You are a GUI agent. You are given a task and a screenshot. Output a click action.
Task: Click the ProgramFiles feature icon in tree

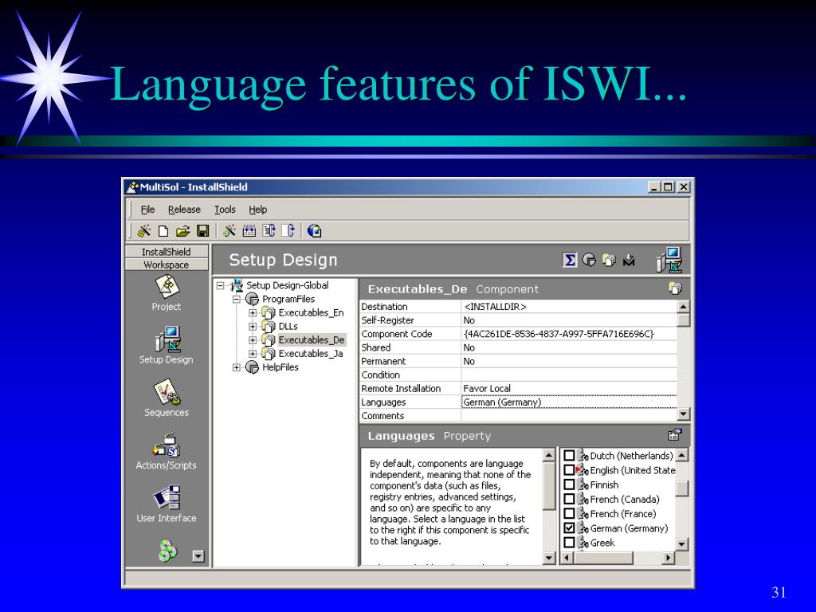253,299
